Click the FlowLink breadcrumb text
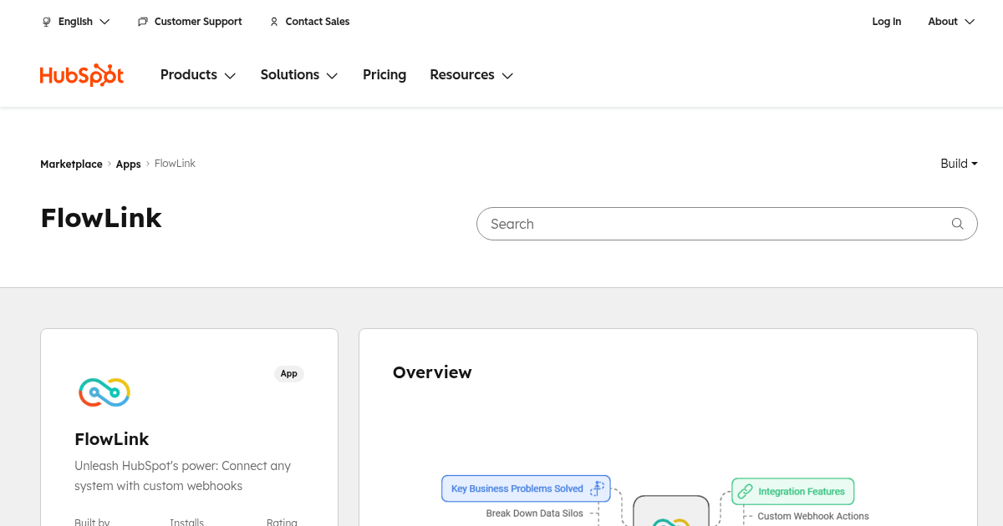 click(176, 164)
